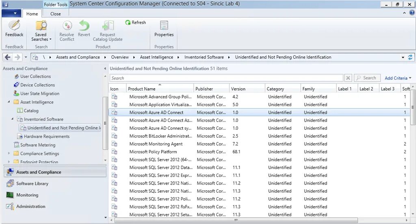The image size is (416, 224).
Task: Sort by Version column header
Action: pyautogui.click(x=247, y=89)
